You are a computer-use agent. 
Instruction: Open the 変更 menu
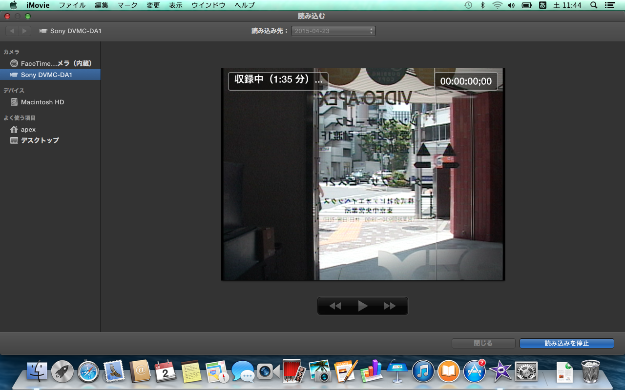153,5
